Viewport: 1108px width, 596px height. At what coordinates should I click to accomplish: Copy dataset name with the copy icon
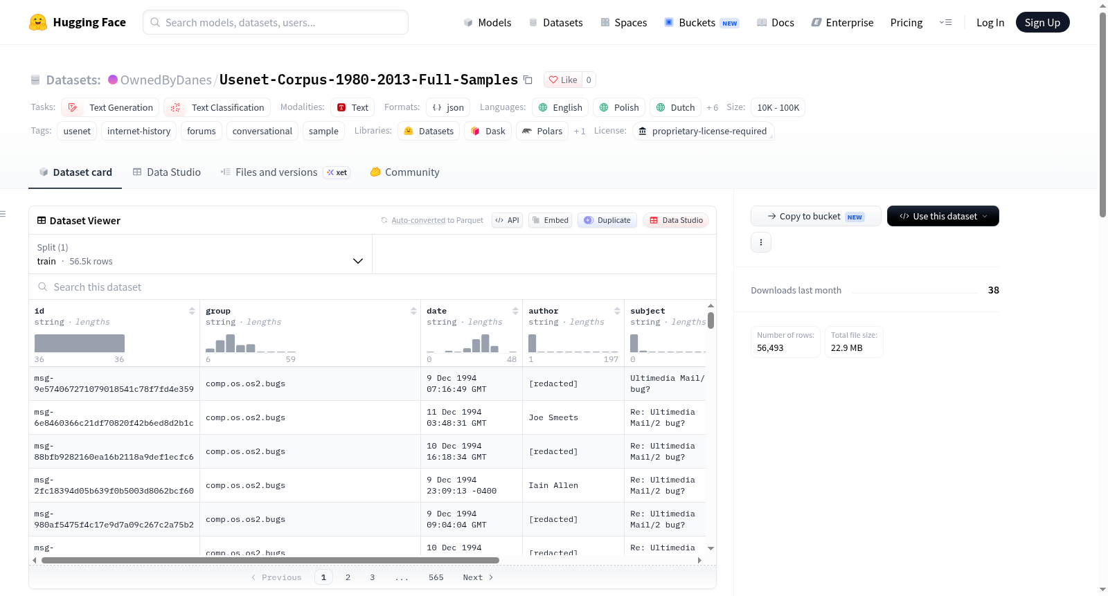(x=528, y=80)
